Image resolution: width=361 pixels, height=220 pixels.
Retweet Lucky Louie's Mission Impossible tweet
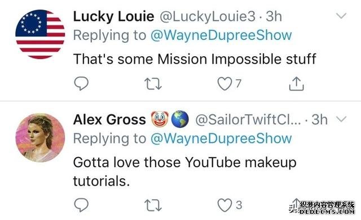click(x=153, y=84)
